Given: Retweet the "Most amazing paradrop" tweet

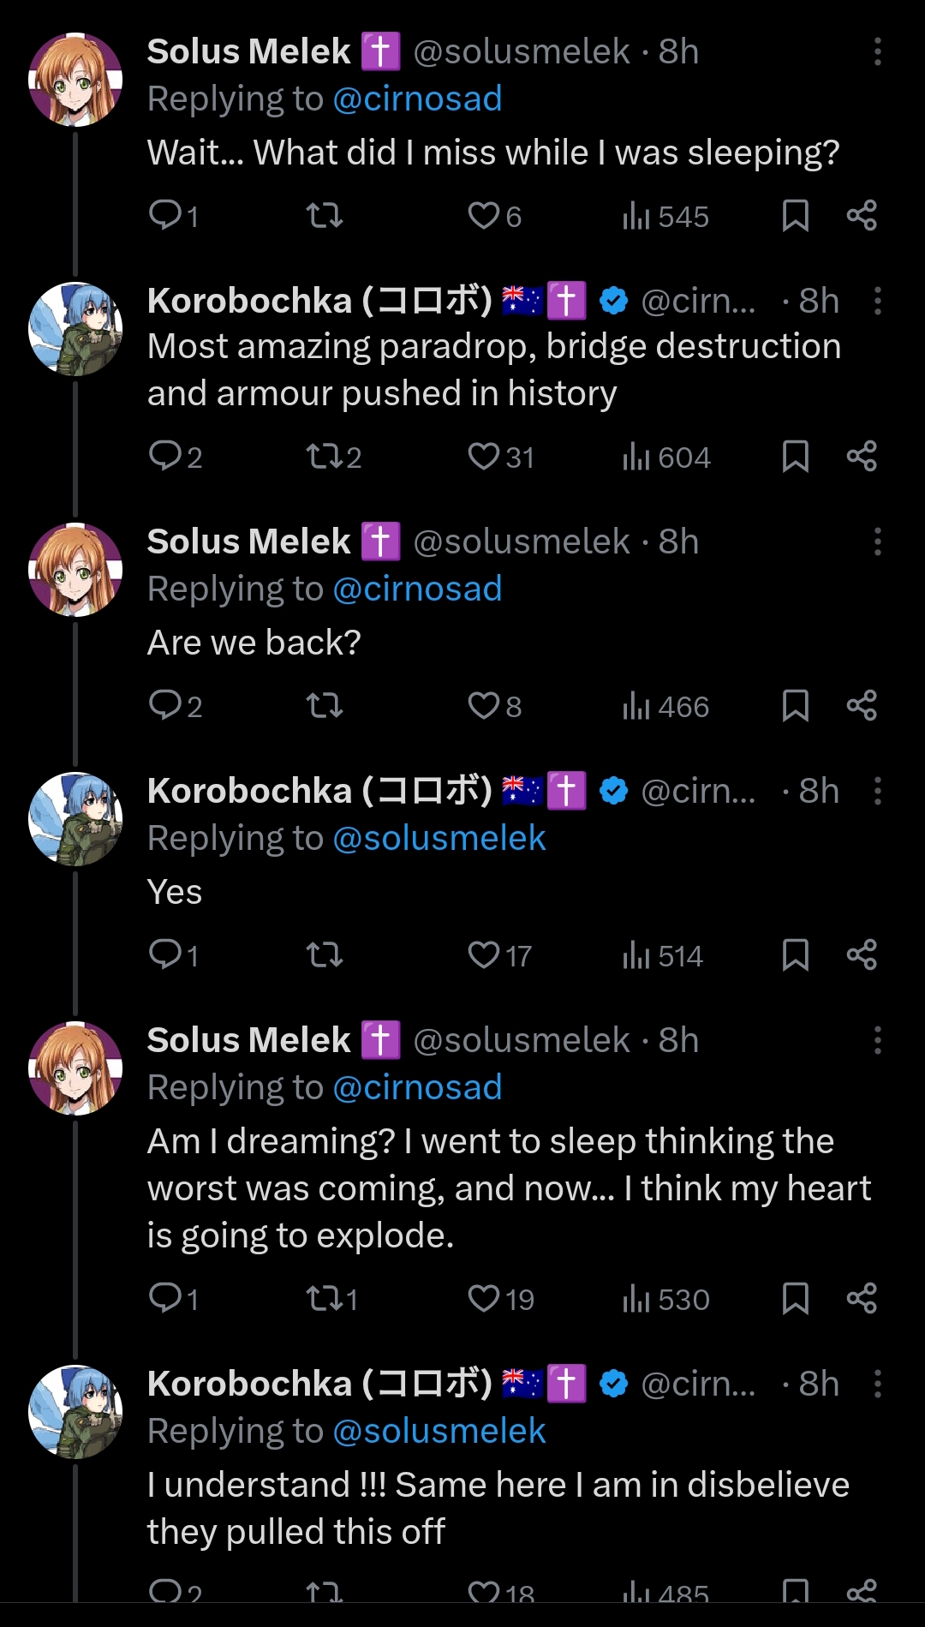Looking at the screenshot, I should tap(325, 457).
